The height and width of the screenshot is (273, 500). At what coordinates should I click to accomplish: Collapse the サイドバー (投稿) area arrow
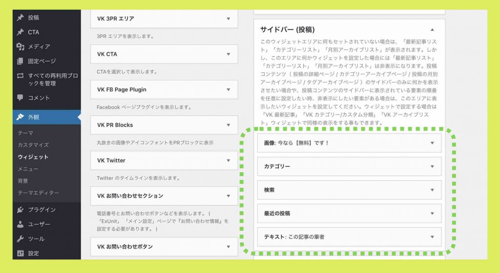432,30
